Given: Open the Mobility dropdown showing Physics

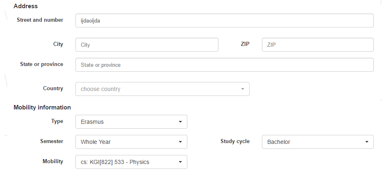Looking at the screenshot, I should 131,162.
